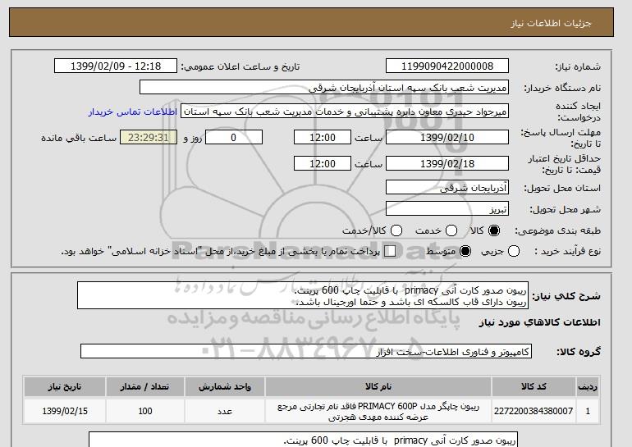Click the نام کالا column header
Screen dimensions: 632x447
coord(378,386)
